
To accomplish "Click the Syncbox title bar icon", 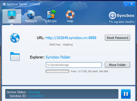I will tap(4, 4).
